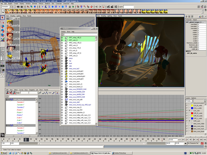
Task: Toggle visibility V of CHR_M_cntrls layer
Action: (187, 116)
